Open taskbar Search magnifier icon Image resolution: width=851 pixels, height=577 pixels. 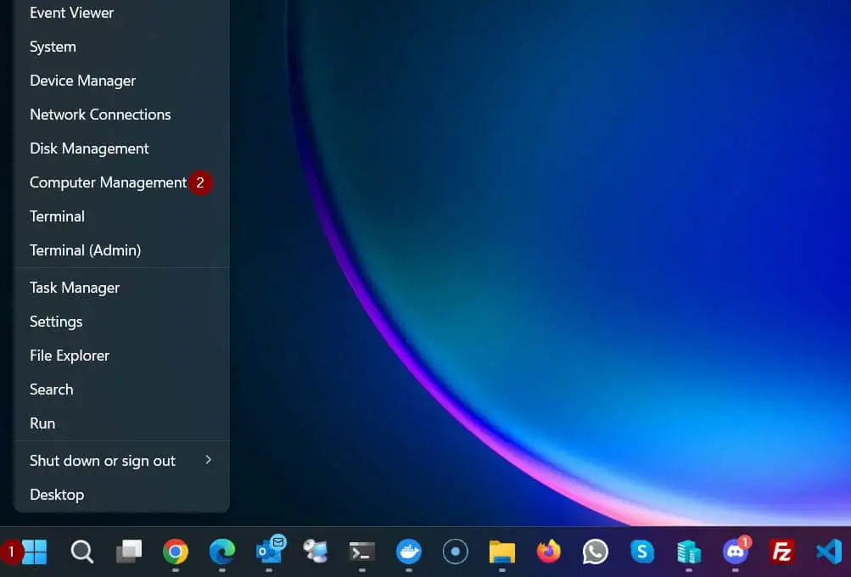pyautogui.click(x=82, y=552)
